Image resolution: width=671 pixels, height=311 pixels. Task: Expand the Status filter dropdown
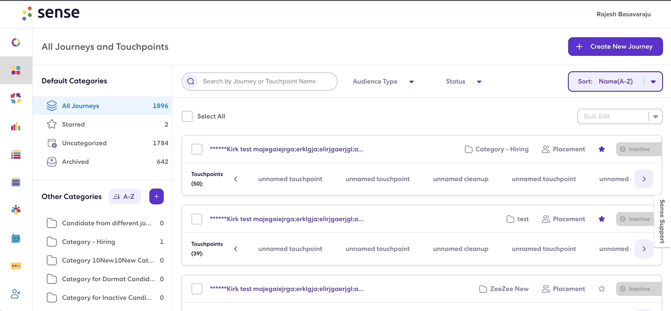pyautogui.click(x=463, y=81)
